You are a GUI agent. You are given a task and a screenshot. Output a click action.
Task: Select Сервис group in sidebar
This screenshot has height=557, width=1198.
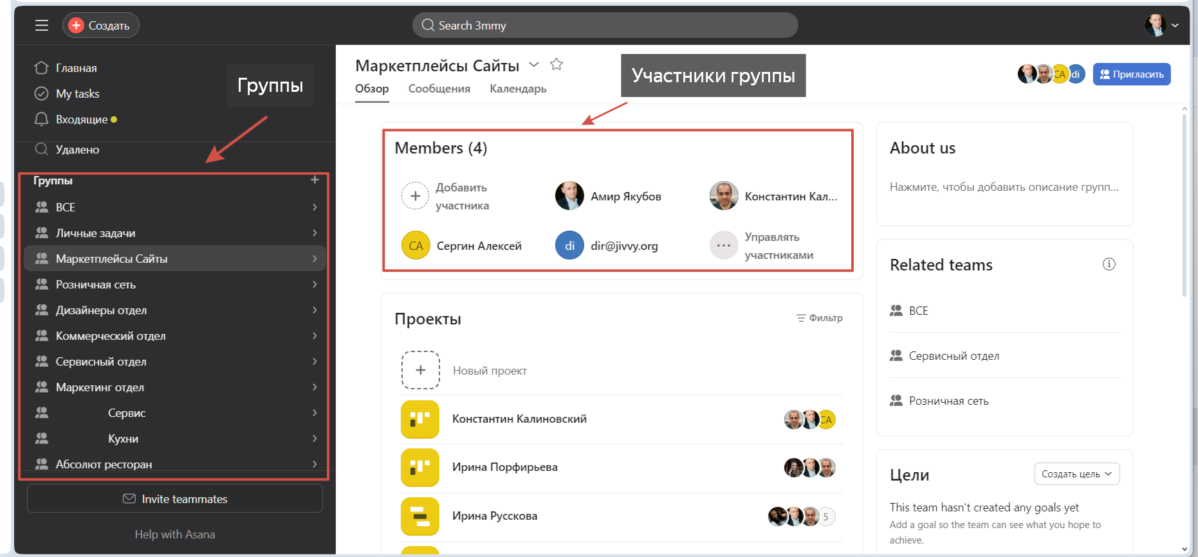[175, 412]
